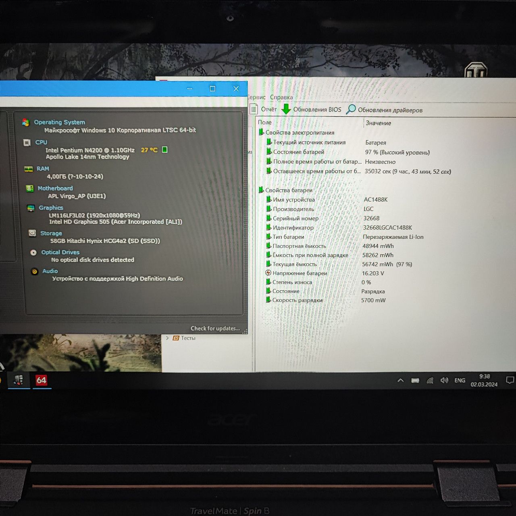Select the Серийный номер row label
Screen dimensions: 516x516
point(295,218)
